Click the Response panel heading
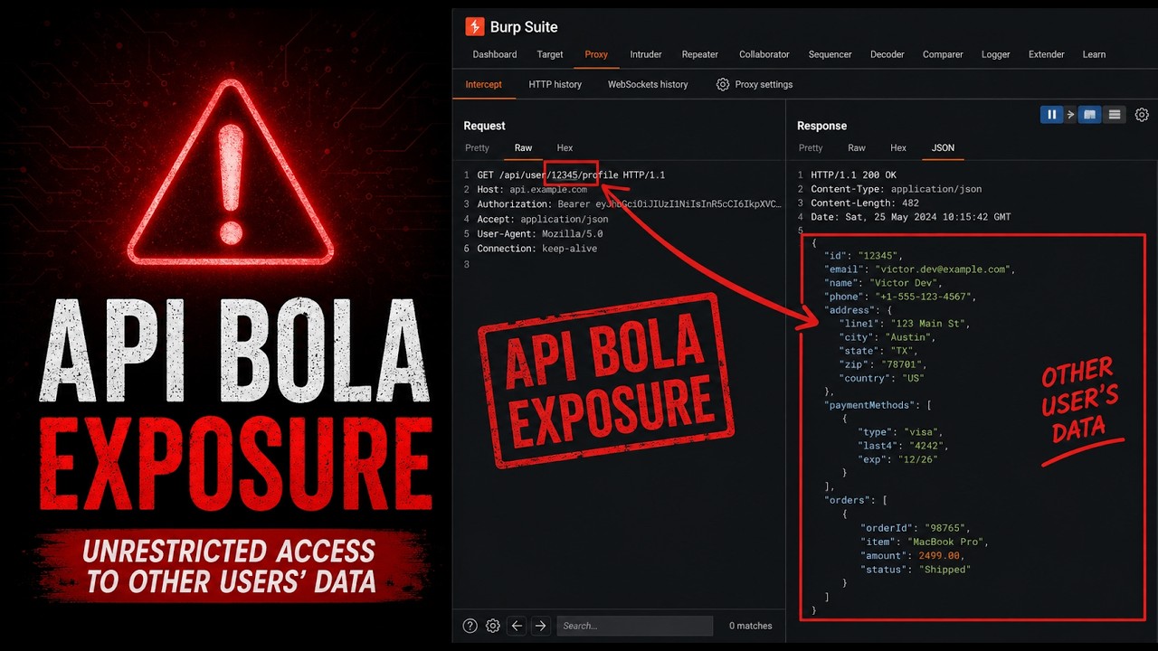Viewport: 1158px width, 651px height. pyautogui.click(x=821, y=126)
